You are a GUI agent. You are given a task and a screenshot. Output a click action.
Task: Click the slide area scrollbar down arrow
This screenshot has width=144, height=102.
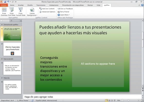pos(143,86)
